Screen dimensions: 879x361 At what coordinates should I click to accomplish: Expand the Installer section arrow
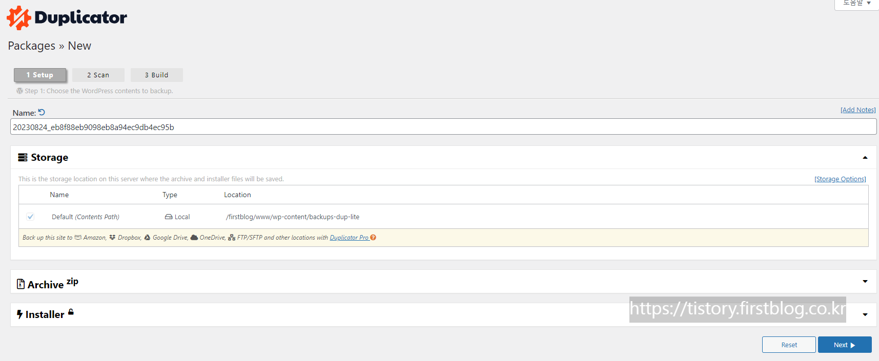tap(865, 314)
